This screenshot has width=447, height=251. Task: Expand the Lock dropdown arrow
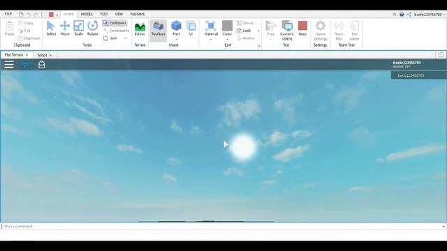coord(258,31)
